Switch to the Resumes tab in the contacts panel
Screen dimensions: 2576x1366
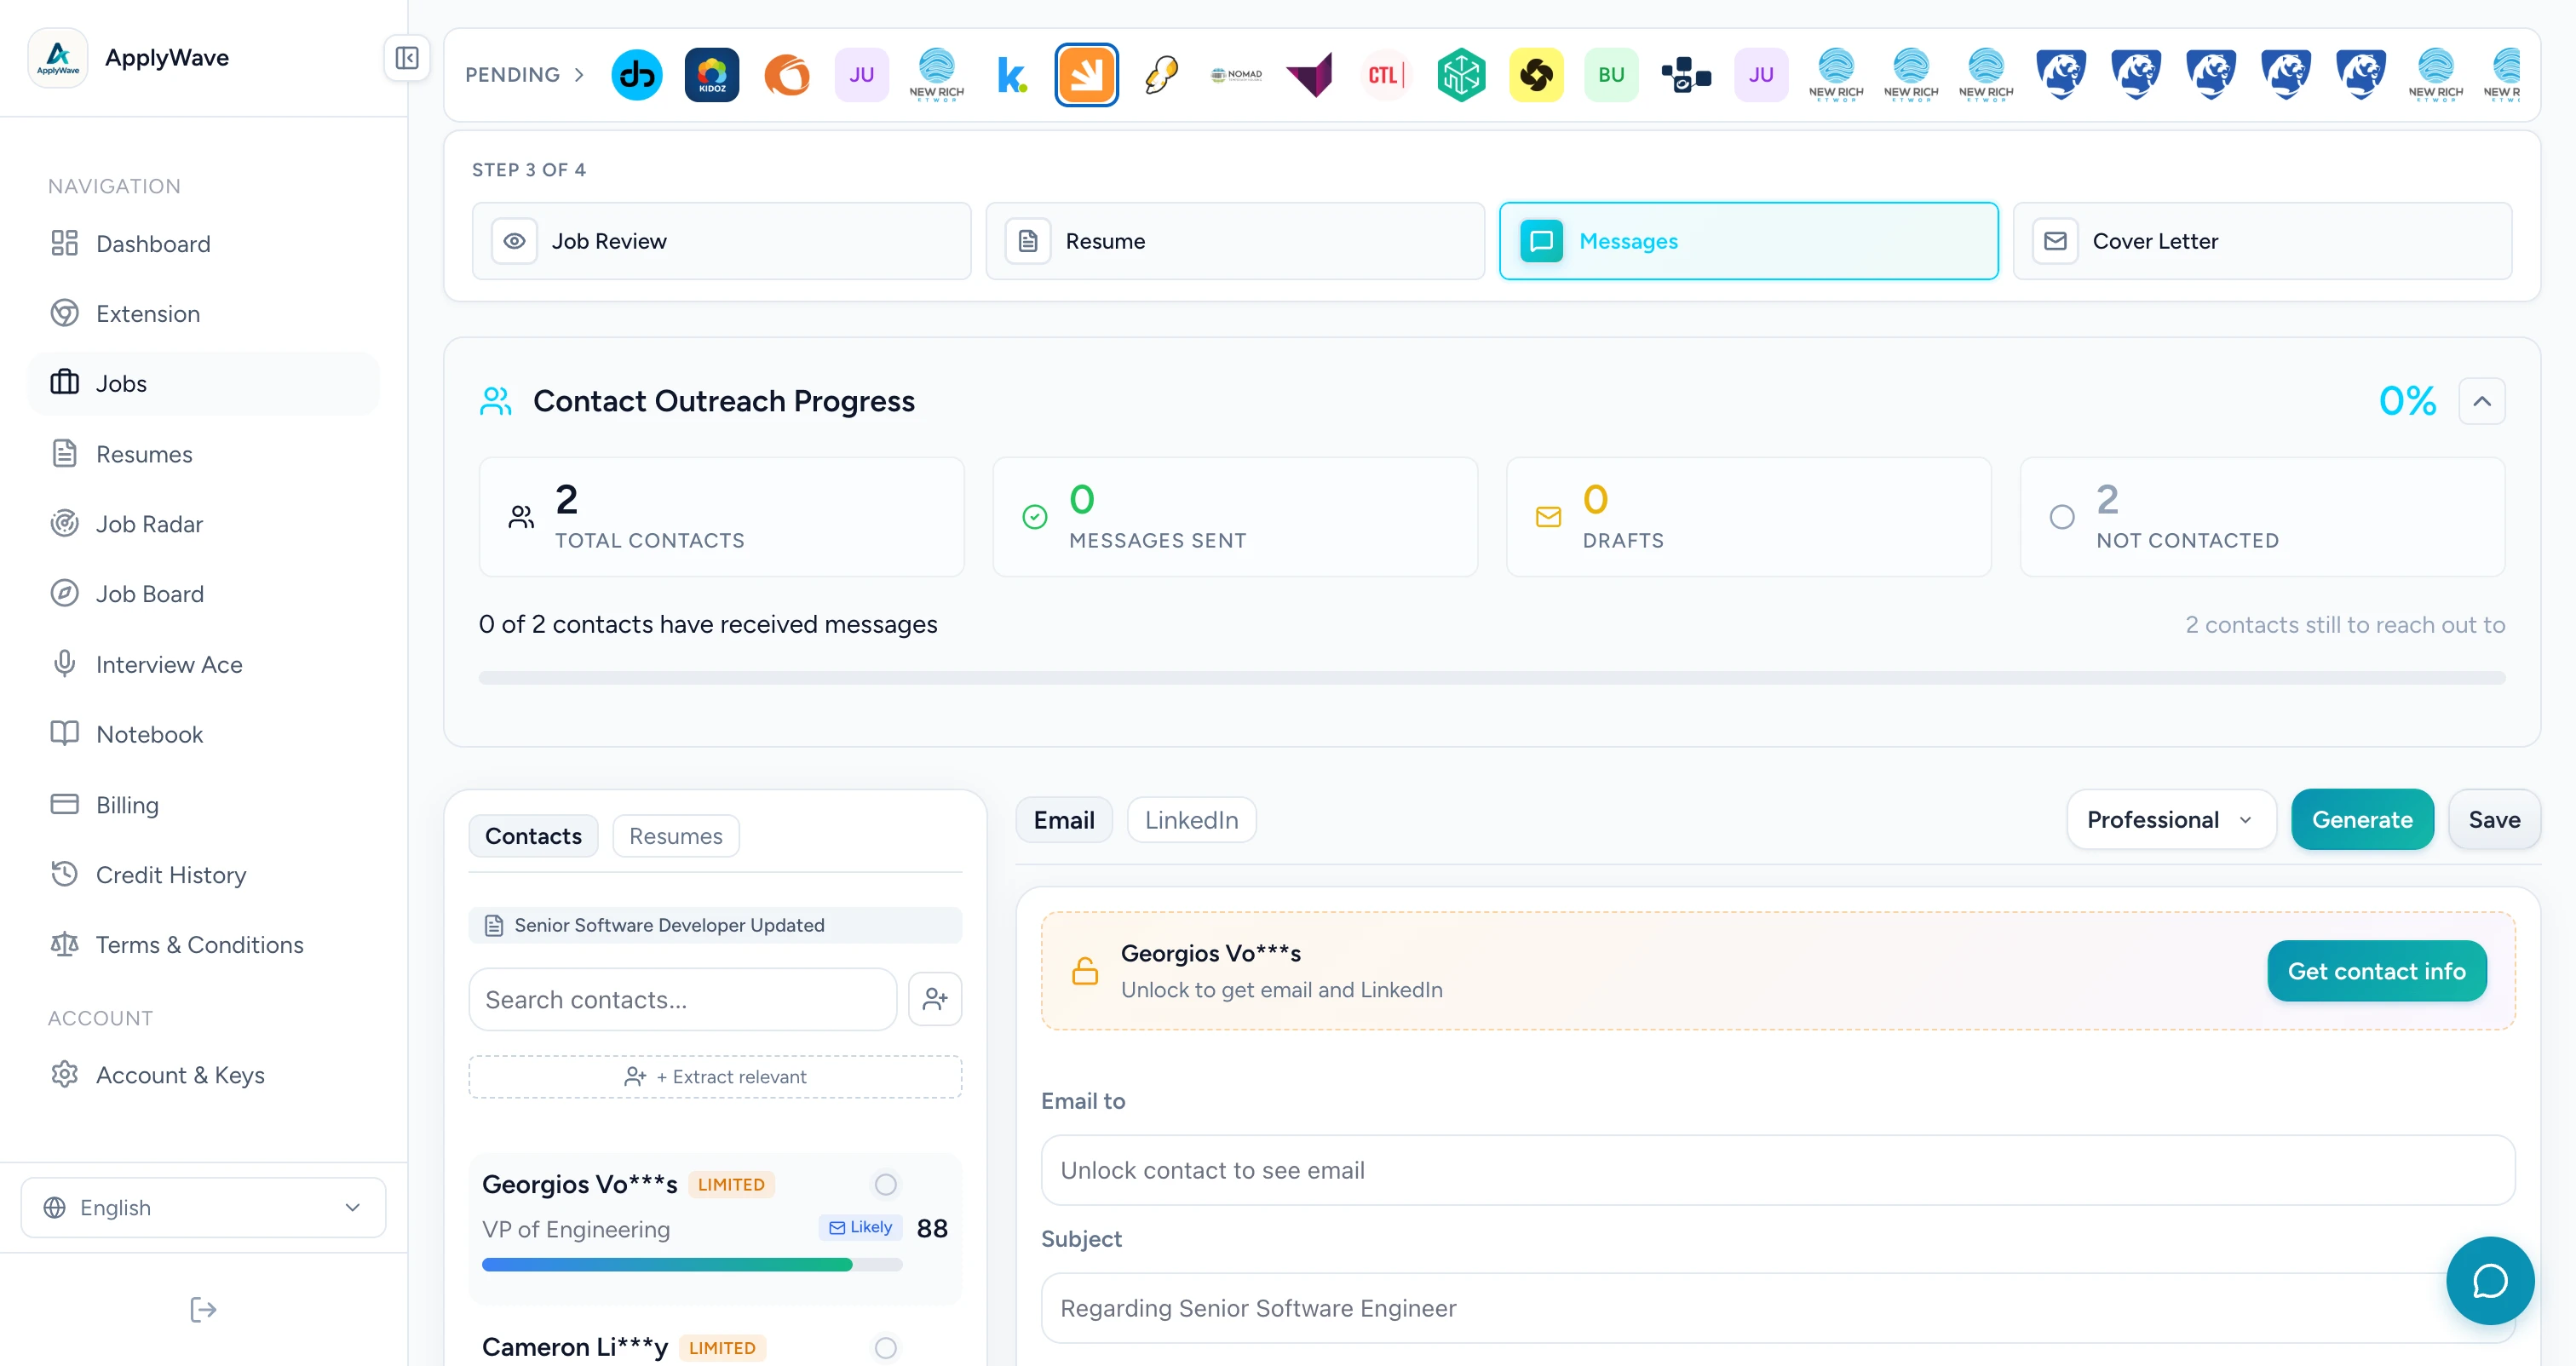click(x=676, y=836)
